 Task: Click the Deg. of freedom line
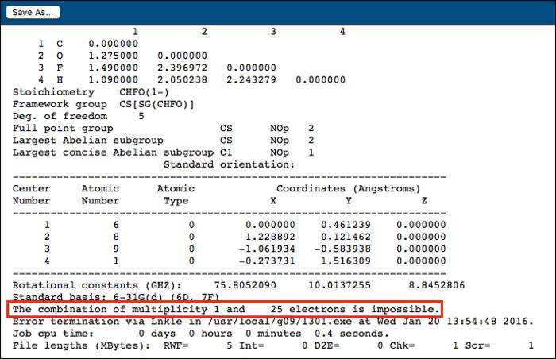[78, 116]
